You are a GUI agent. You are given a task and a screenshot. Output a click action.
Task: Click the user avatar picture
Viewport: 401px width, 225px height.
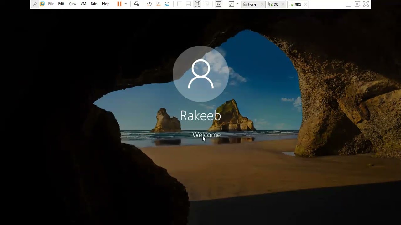[200, 74]
